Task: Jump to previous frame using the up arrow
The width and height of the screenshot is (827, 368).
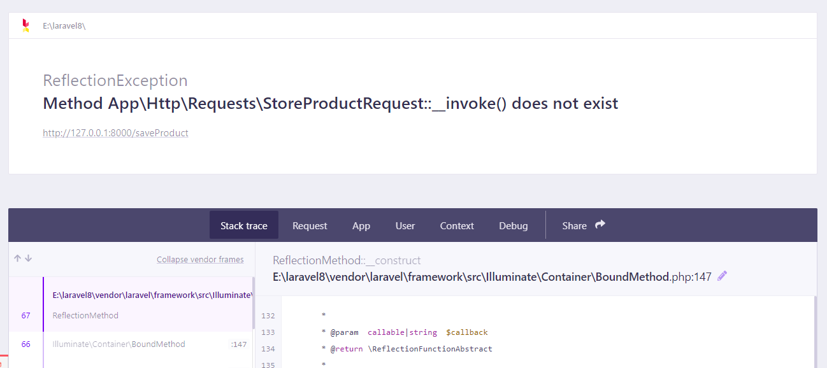Action: [17, 258]
